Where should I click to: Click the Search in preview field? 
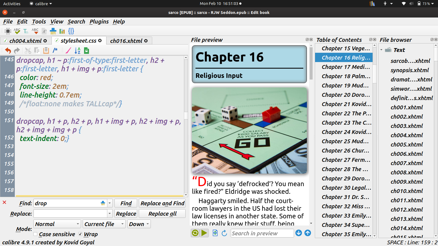[262, 233]
